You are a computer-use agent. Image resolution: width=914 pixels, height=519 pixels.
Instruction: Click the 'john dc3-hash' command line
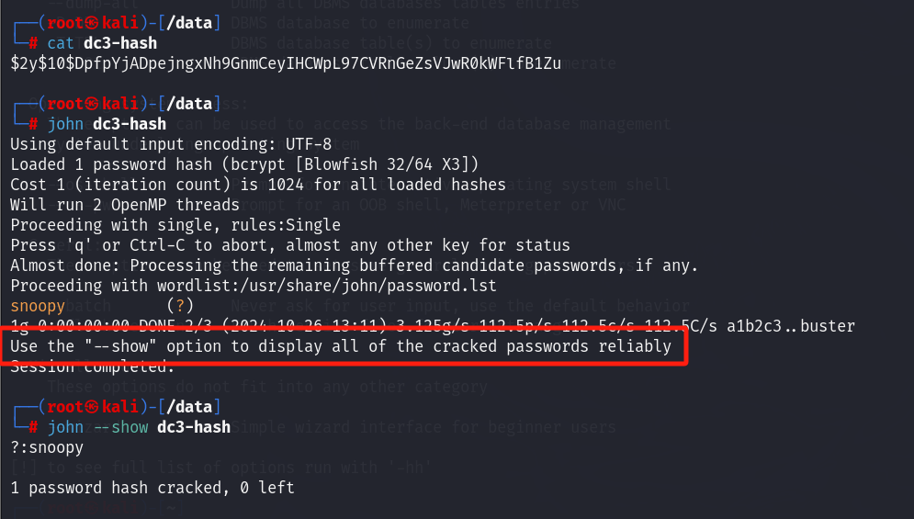(106, 124)
